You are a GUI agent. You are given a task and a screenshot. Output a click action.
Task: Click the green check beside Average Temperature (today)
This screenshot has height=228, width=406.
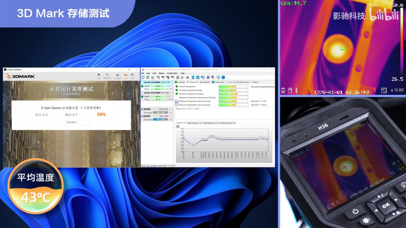pos(177,90)
